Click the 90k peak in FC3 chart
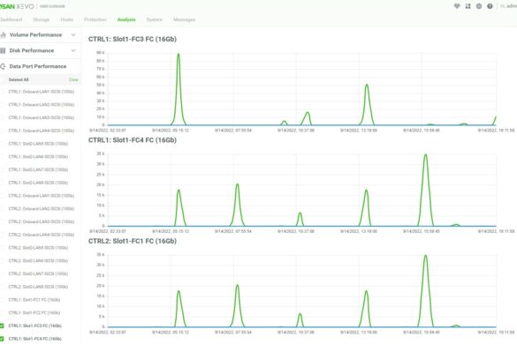The height and width of the screenshot is (344, 517). point(179,55)
